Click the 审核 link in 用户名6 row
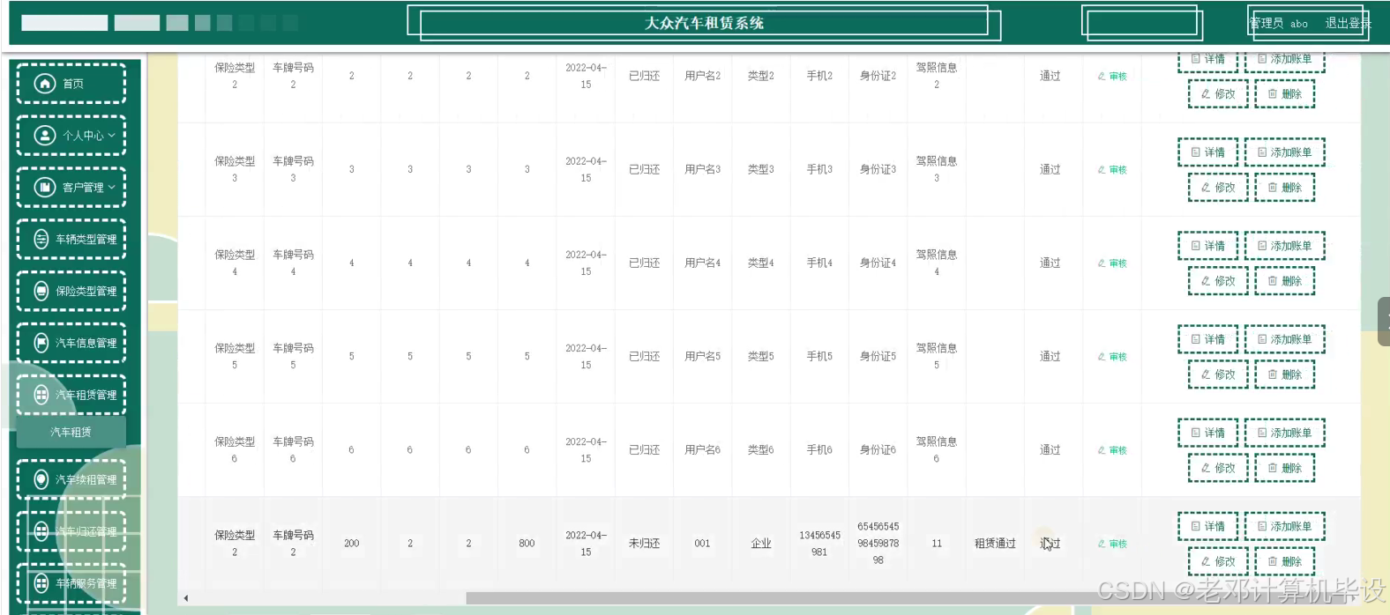Screen dimensions: 1390x615 [x=1112, y=450]
